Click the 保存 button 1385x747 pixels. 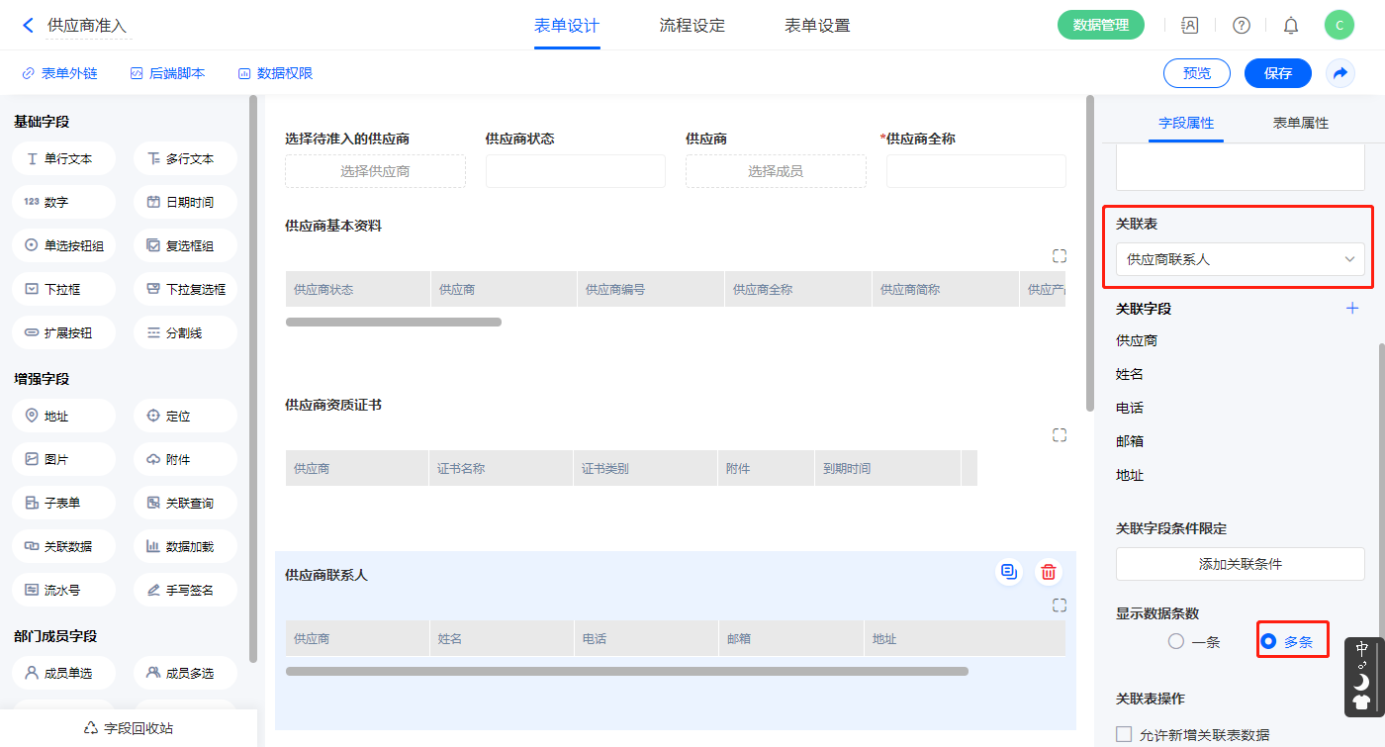pos(1277,73)
